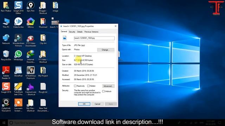This screenshot has height=126, width=225.
Task: Select Internet Download Manager icon
Action: point(31,57)
